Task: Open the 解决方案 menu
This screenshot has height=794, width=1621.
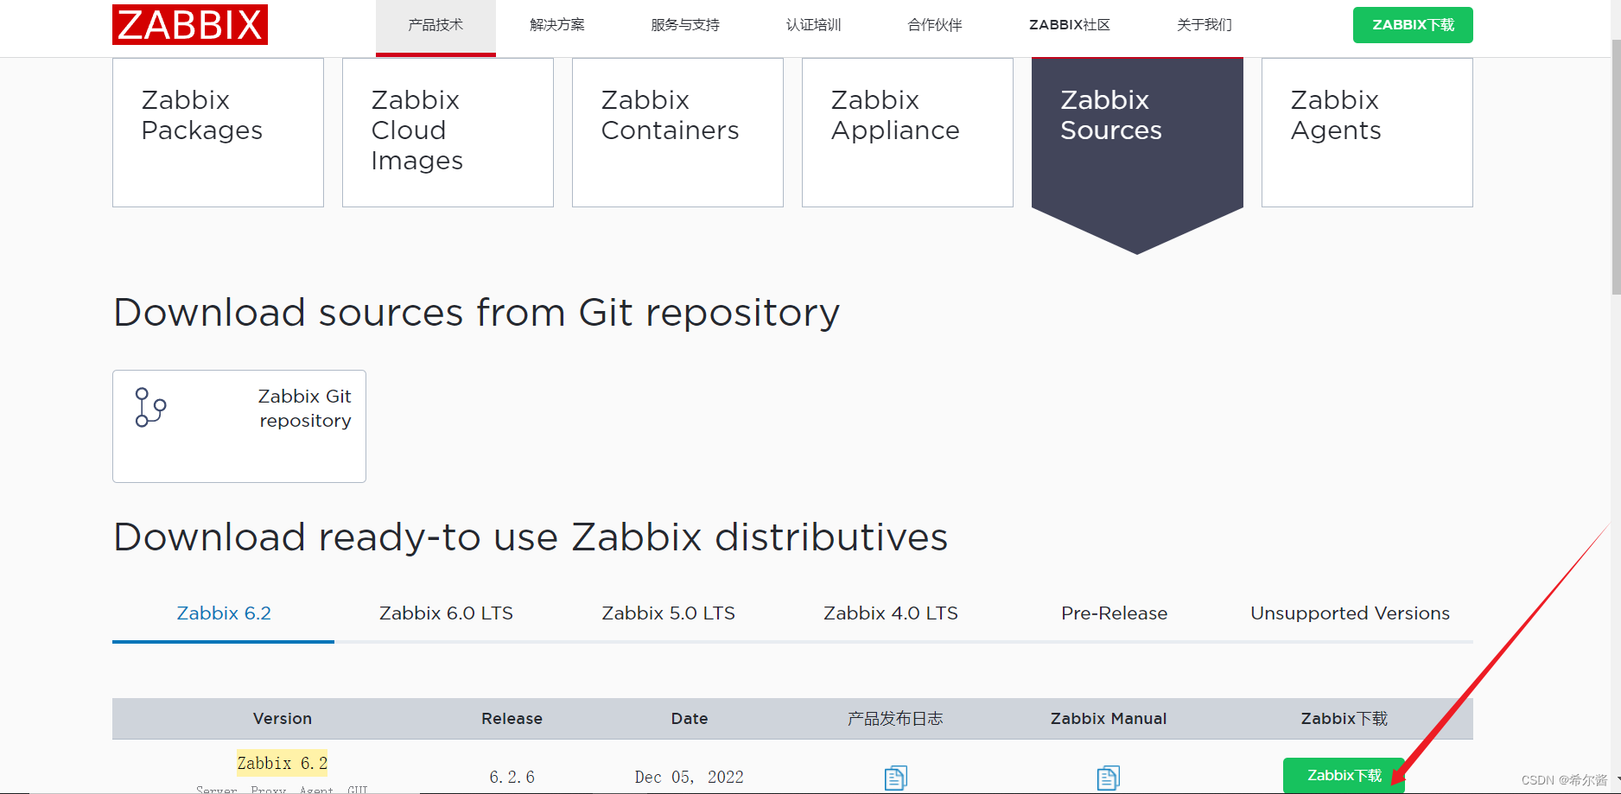Action: tap(556, 25)
